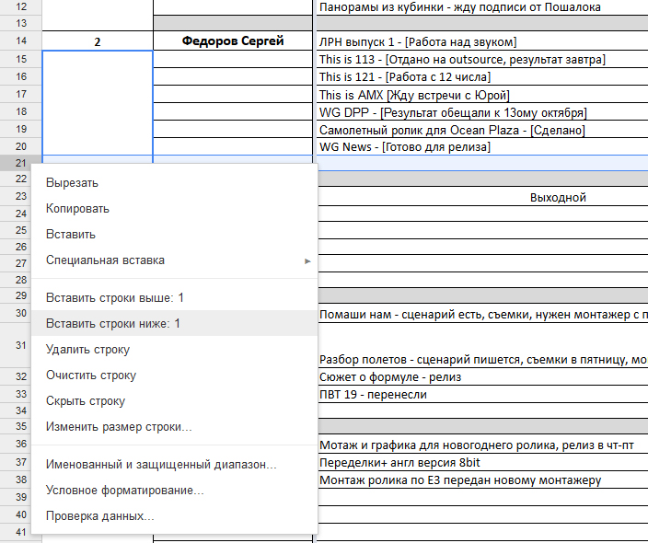
Task: Click cell This is 113 outsource
Action: (482, 59)
